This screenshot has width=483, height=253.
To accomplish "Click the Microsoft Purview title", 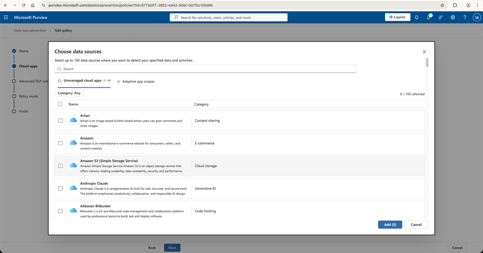I will pos(30,17).
